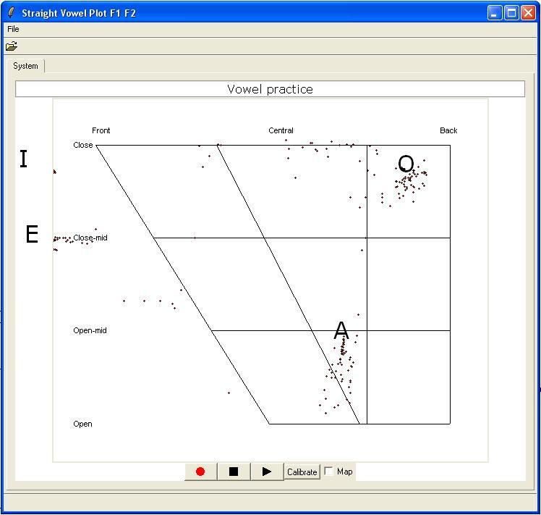The image size is (541, 515).
Task: Click the open folder toolbar icon
Action: point(12,46)
